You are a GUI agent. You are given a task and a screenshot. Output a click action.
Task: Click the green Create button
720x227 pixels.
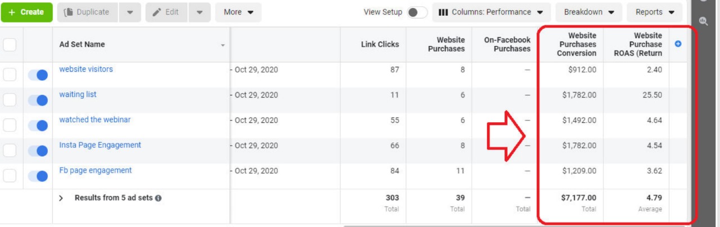click(26, 12)
